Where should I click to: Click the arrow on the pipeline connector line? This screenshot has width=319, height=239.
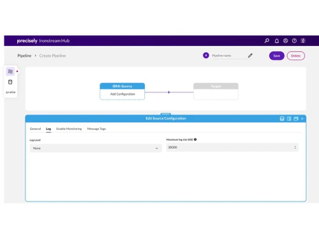[x=169, y=92]
